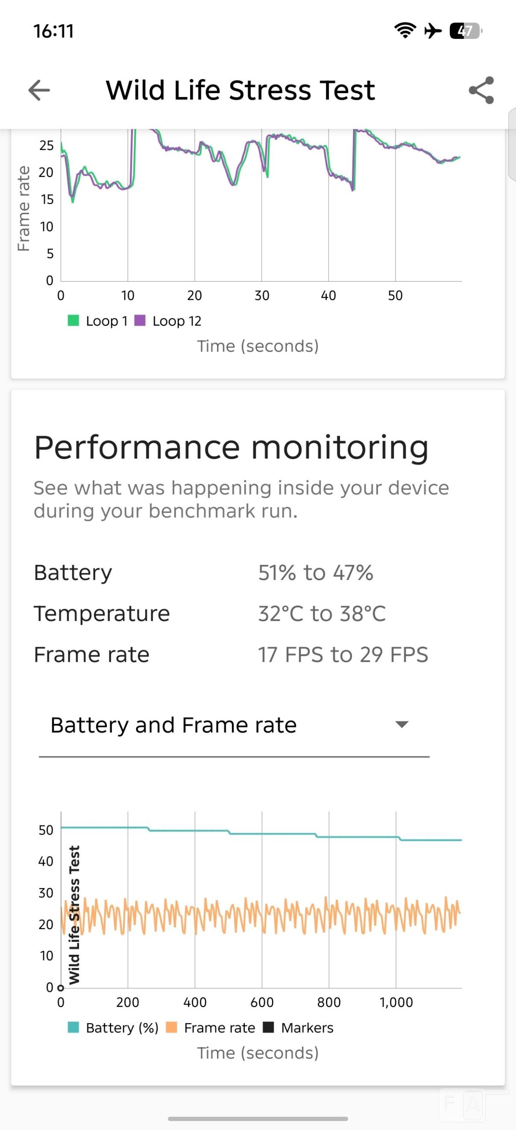Tap the airplane mode status icon

click(x=433, y=31)
